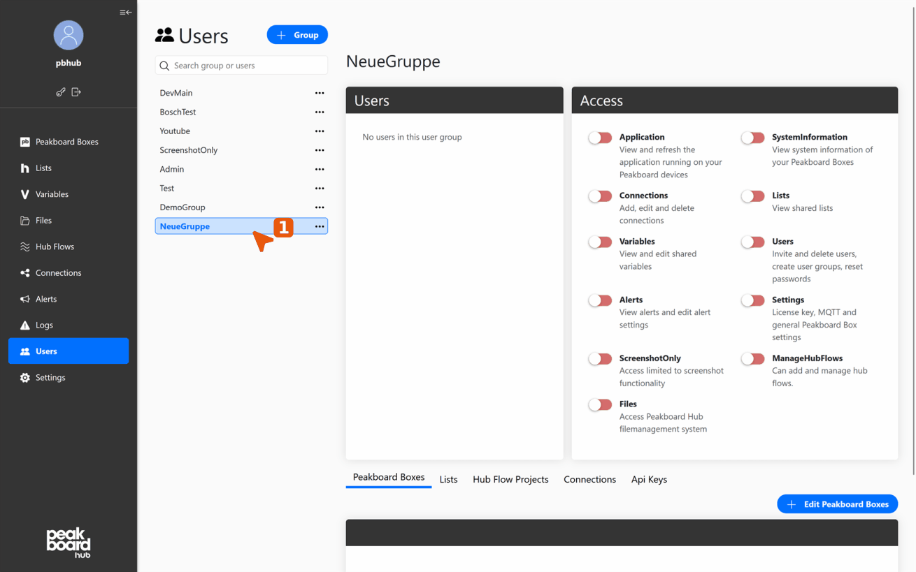916x572 pixels.
Task: Go to Settings via the gear icon
Action: 25,378
